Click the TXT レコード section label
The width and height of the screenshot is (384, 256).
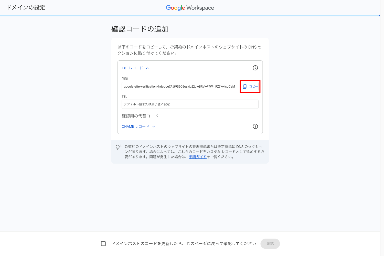pos(132,68)
